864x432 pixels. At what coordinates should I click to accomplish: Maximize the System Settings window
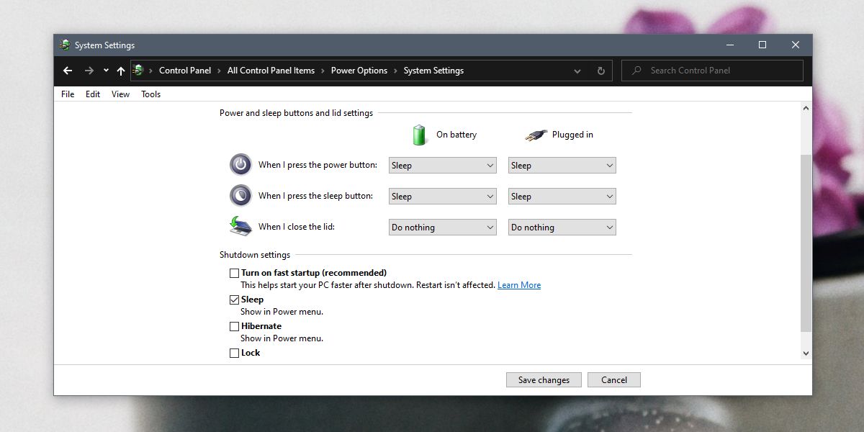click(762, 45)
